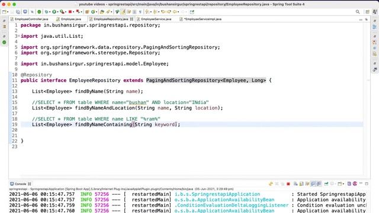Click the Back navigation arrow icon

click(x=175, y=12)
